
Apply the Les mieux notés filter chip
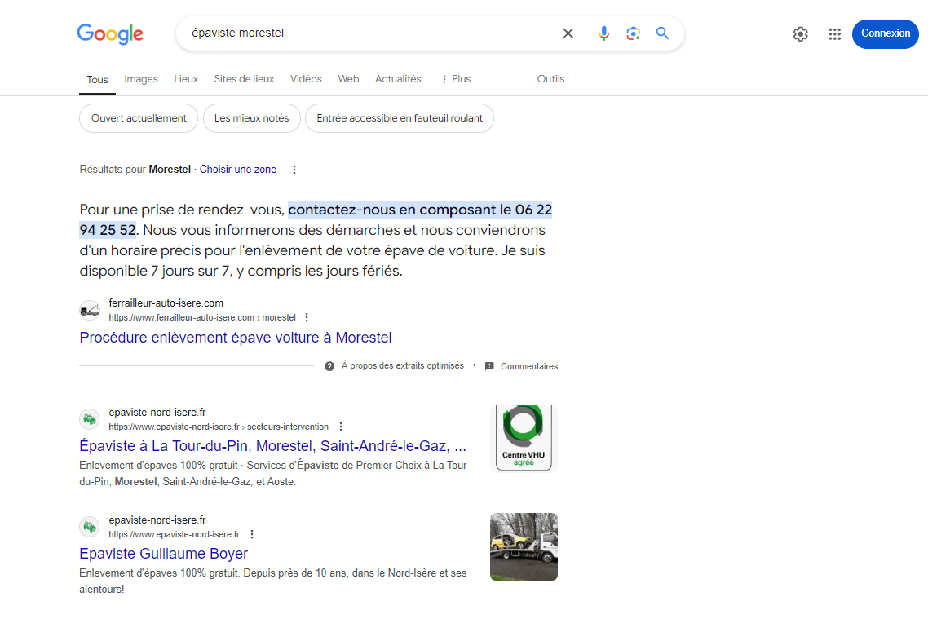coord(251,118)
